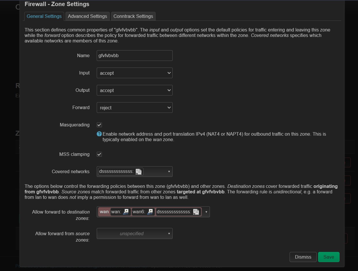The width and height of the screenshot is (358, 271).
Task: Save the zone settings
Action: click(x=329, y=257)
